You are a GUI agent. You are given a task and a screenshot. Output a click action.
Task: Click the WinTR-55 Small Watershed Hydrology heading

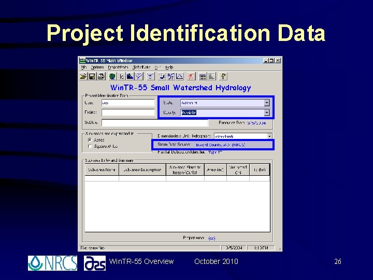click(181, 88)
